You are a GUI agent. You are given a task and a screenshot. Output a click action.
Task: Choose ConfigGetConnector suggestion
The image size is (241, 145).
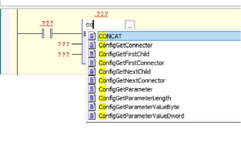tap(125, 45)
